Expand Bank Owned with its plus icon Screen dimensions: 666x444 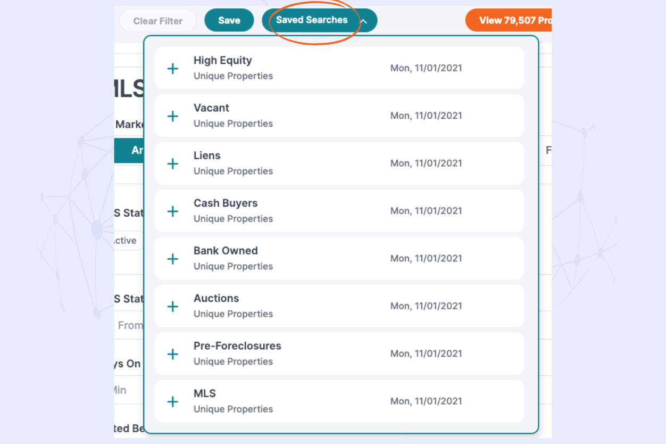[x=173, y=259]
